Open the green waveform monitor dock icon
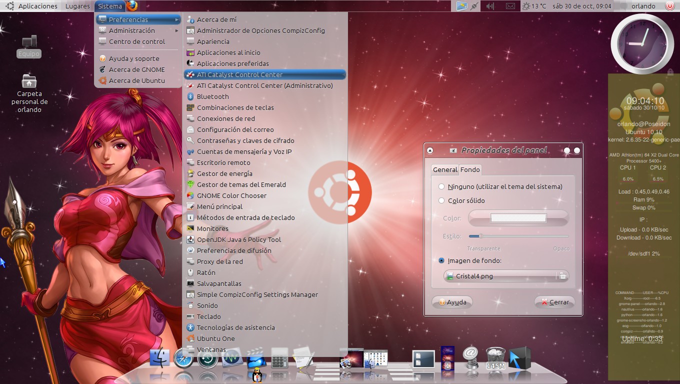This screenshot has width=680, height=384. tap(232, 358)
